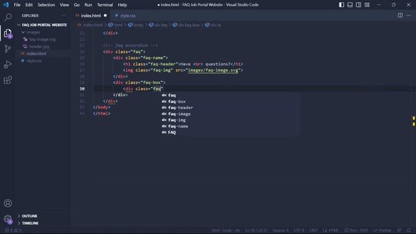Open the Accounts menu icon
This screenshot has height=234, width=416.
[8, 203]
